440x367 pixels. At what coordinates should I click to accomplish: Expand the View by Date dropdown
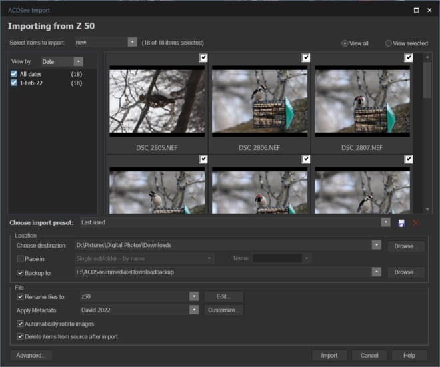(79, 61)
